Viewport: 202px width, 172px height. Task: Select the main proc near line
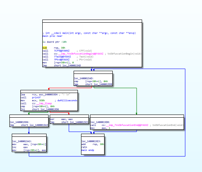pos(52,36)
